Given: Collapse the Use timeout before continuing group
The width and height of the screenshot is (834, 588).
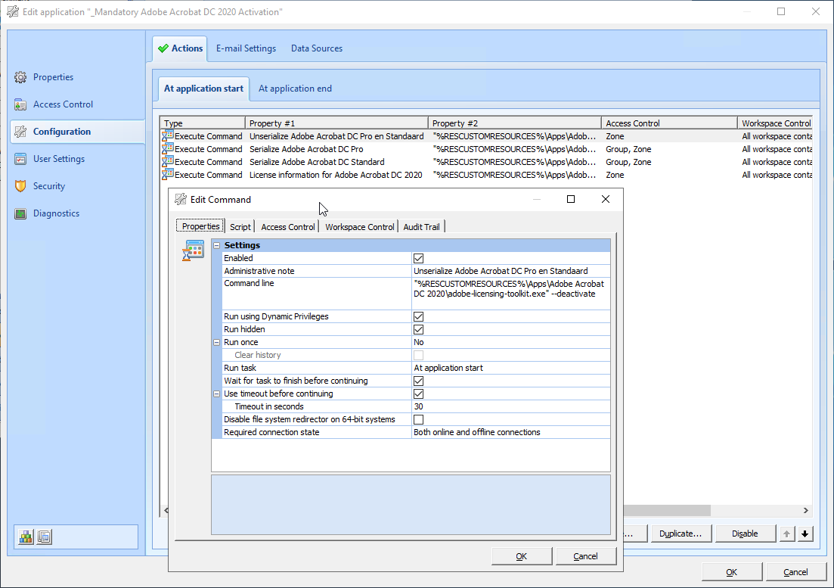Looking at the screenshot, I should coord(217,394).
